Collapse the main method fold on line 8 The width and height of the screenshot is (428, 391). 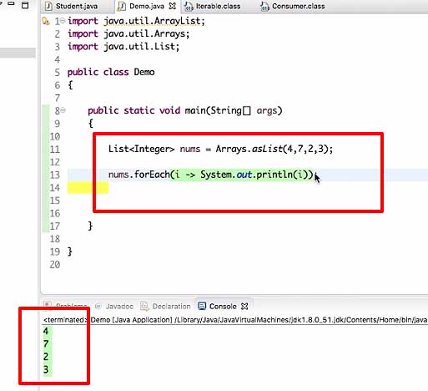[63, 110]
